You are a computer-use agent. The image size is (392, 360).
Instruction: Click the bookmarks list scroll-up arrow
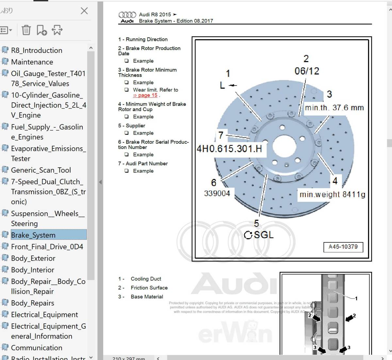[91, 48]
